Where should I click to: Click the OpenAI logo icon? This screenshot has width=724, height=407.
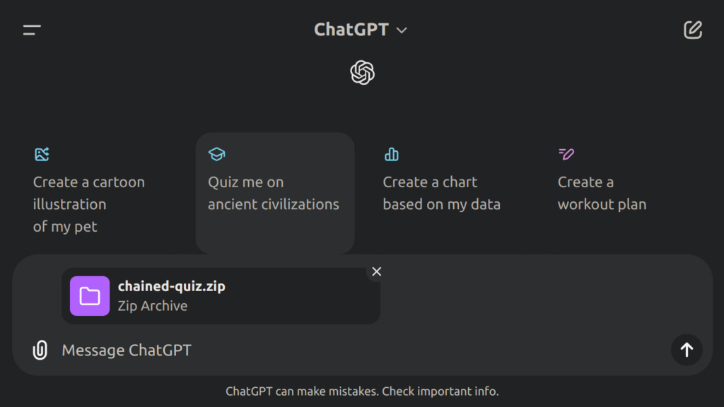click(362, 72)
